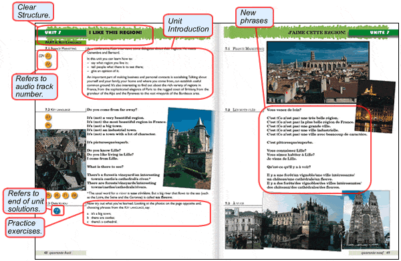Click the "Practice exercises." callout label
401x261 pixels.
click(25, 227)
